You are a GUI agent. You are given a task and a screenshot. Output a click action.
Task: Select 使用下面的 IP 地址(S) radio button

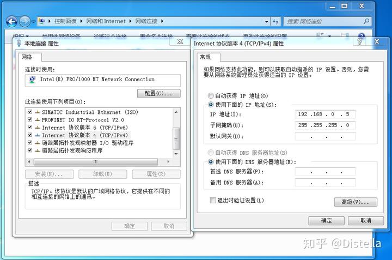[211, 104]
